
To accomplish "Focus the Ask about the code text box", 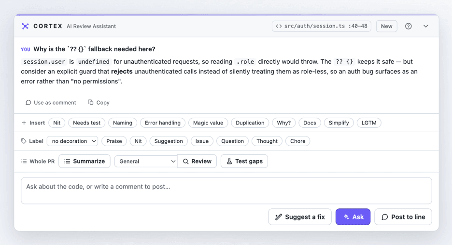I will [x=226, y=191].
